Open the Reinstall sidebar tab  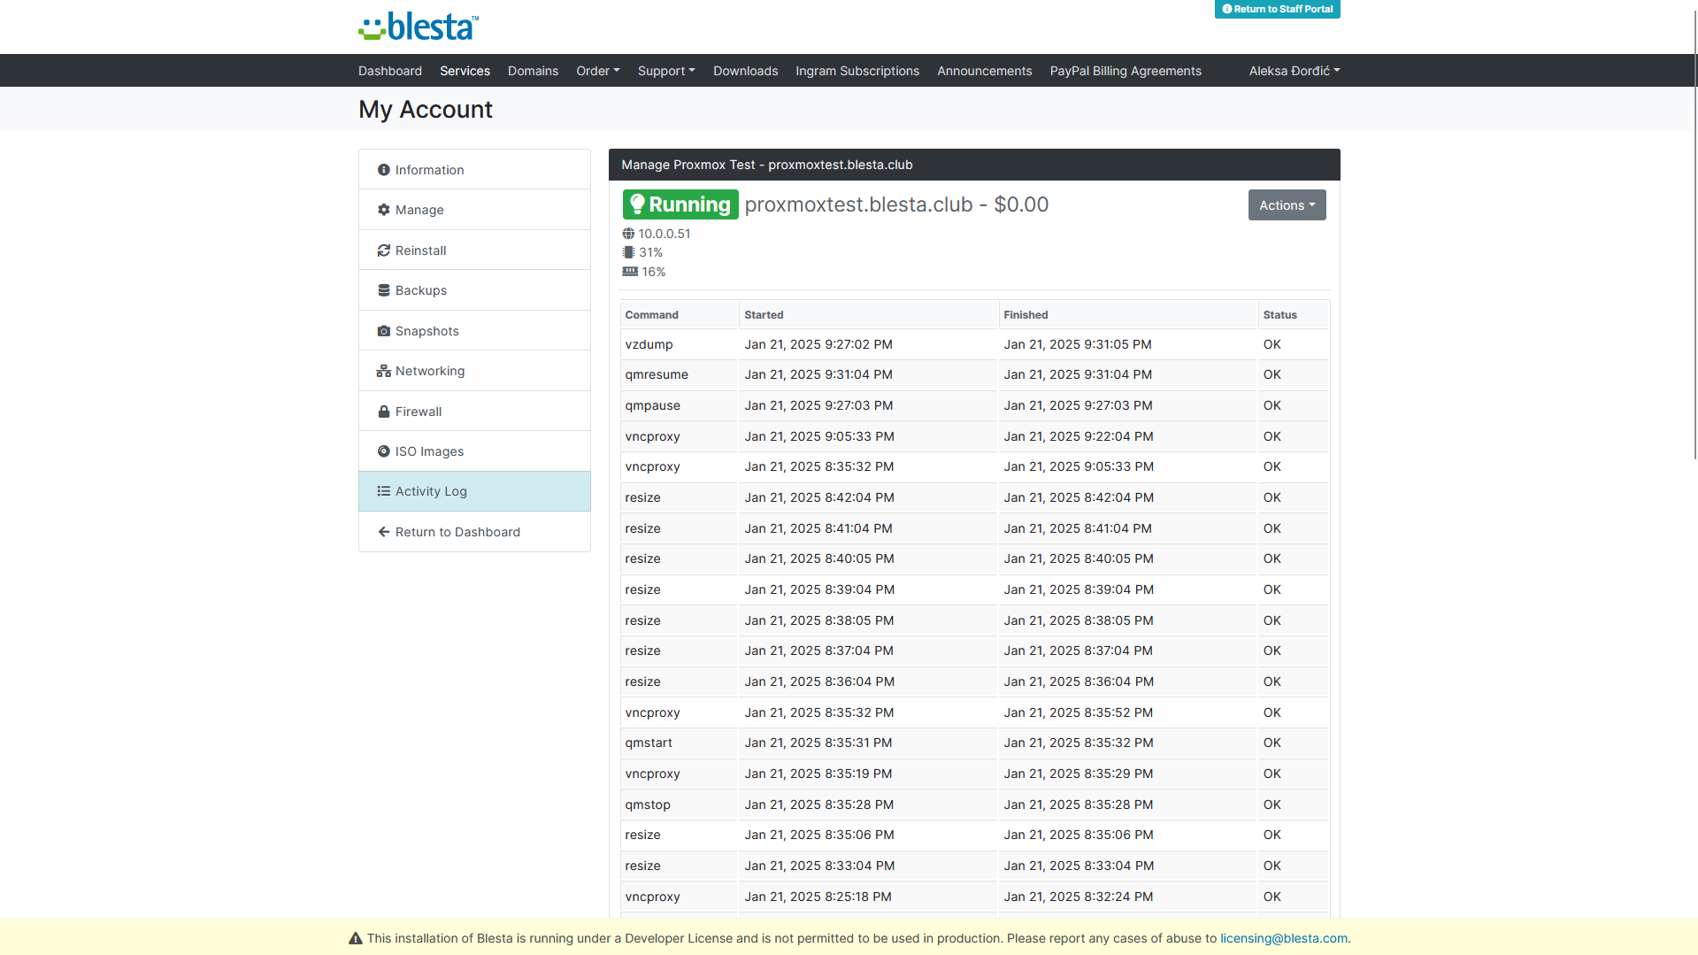coord(474,250)
